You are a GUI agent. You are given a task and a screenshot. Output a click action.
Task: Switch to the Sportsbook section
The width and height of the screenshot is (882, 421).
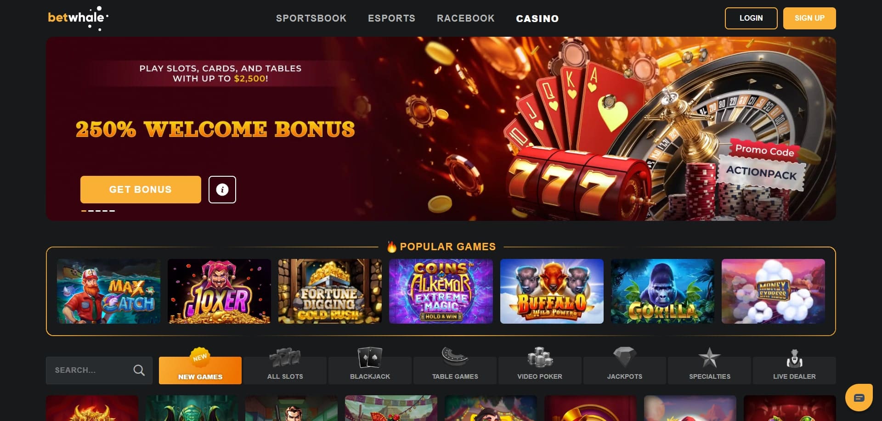tap(311, 18)
